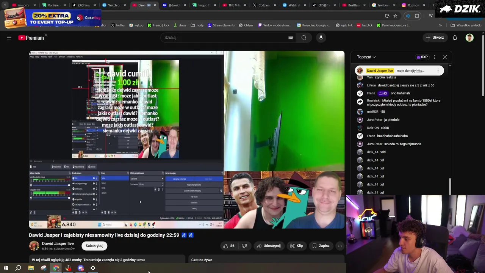
Task: Open the media control icon in the toolbar
Action: [x=431, y=16]
